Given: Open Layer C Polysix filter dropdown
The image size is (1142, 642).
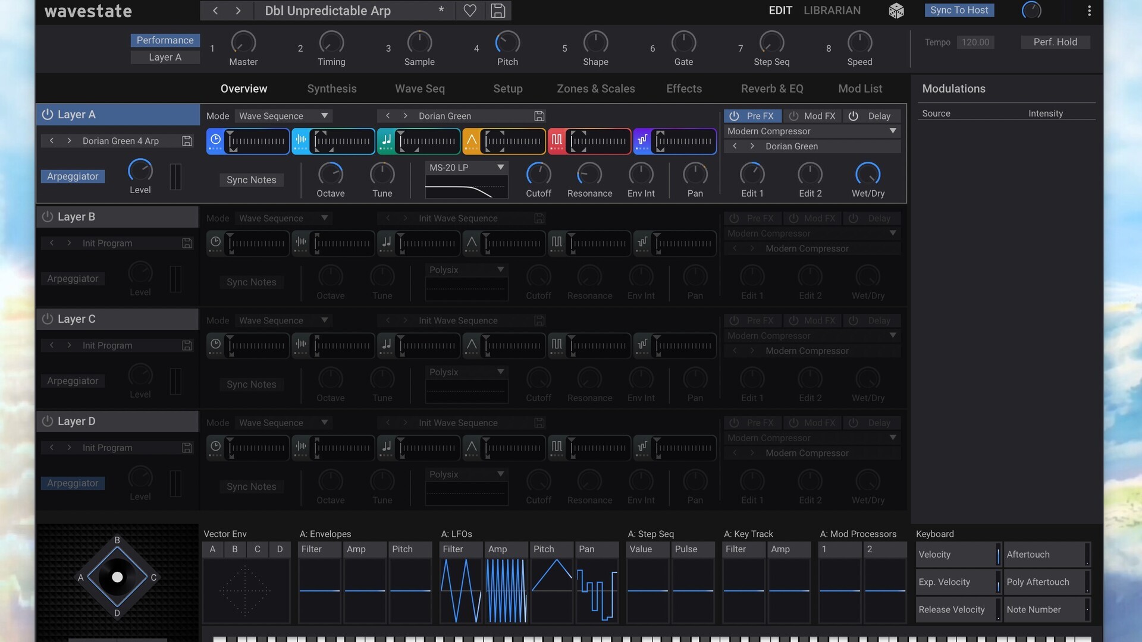Looking at the screenshot, I should tap(466, 372).
